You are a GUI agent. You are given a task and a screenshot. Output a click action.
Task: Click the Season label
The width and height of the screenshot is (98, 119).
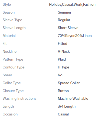click(x=9, y=12)
